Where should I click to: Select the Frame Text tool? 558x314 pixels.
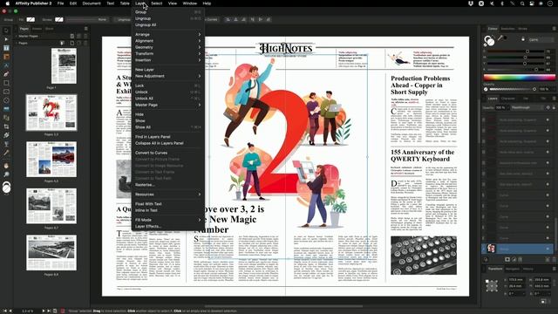coord(6,48)
